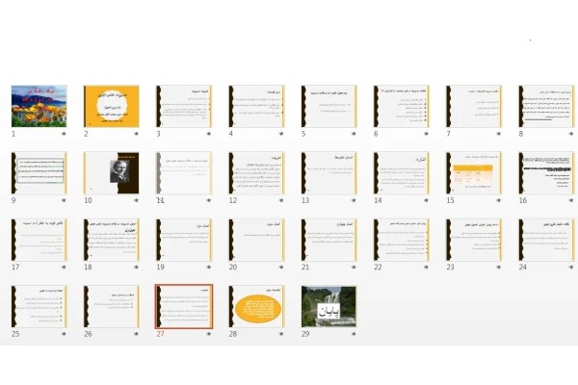Click the transition star under slide 25
Screen dimensions: 578x385
pyautogui.click(x=64, y=334)
